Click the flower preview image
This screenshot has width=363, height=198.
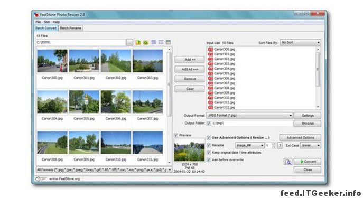[x=189, y=150]
